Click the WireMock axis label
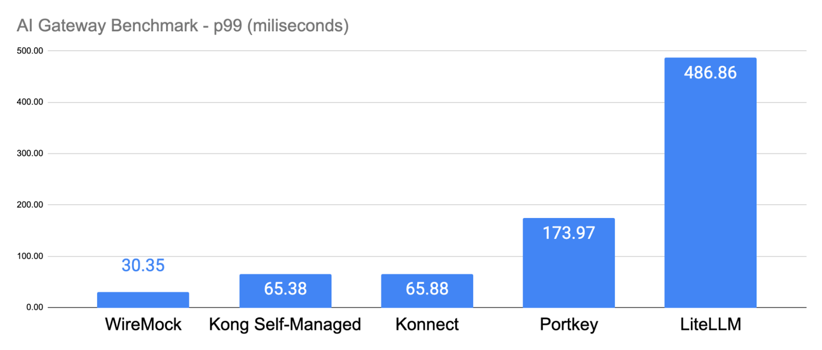Image resolution: width=822 pixels, height=350 pixels. tap(143, 324)
